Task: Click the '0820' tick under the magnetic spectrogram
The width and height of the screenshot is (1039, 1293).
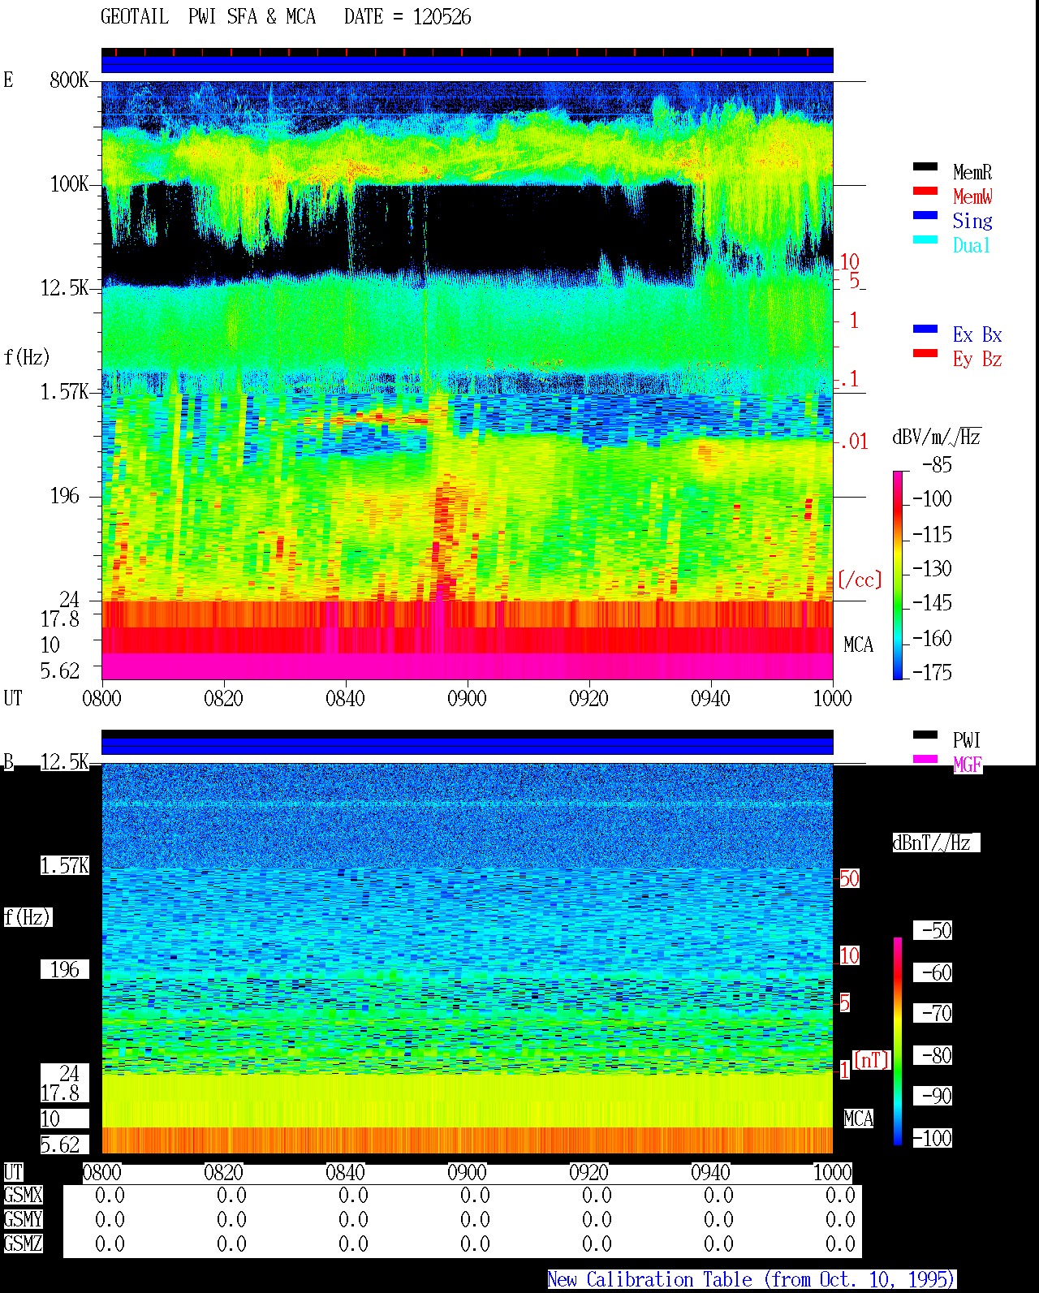Action: coord(223,1172)
